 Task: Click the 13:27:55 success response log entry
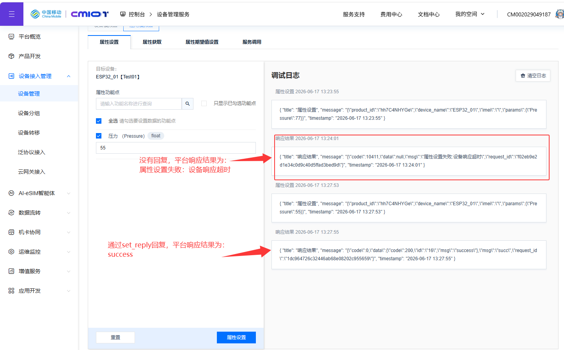tap(409, 255)
